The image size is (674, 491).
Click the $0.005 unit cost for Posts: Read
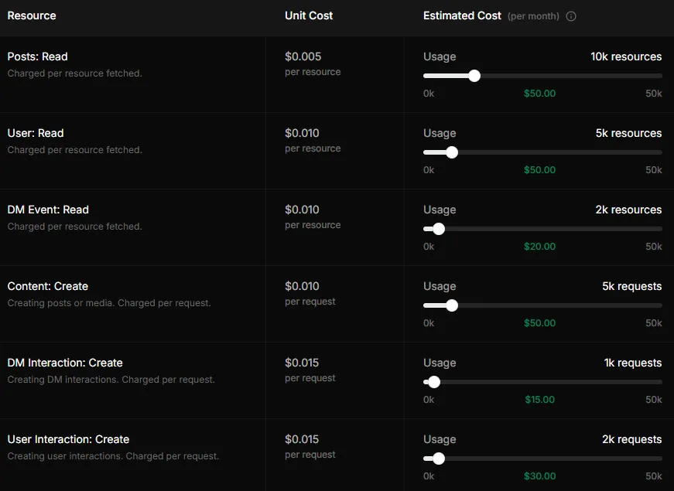(x=303, y=56)
